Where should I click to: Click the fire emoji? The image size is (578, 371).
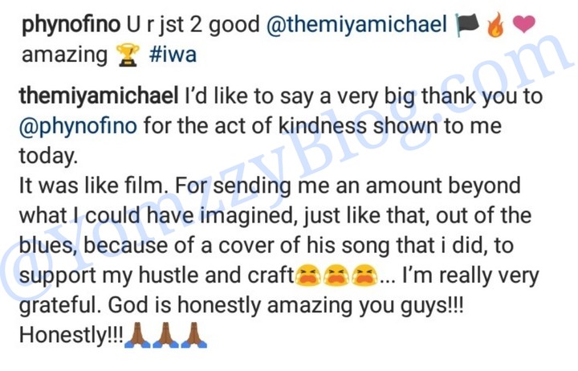[x=495, y=24]
